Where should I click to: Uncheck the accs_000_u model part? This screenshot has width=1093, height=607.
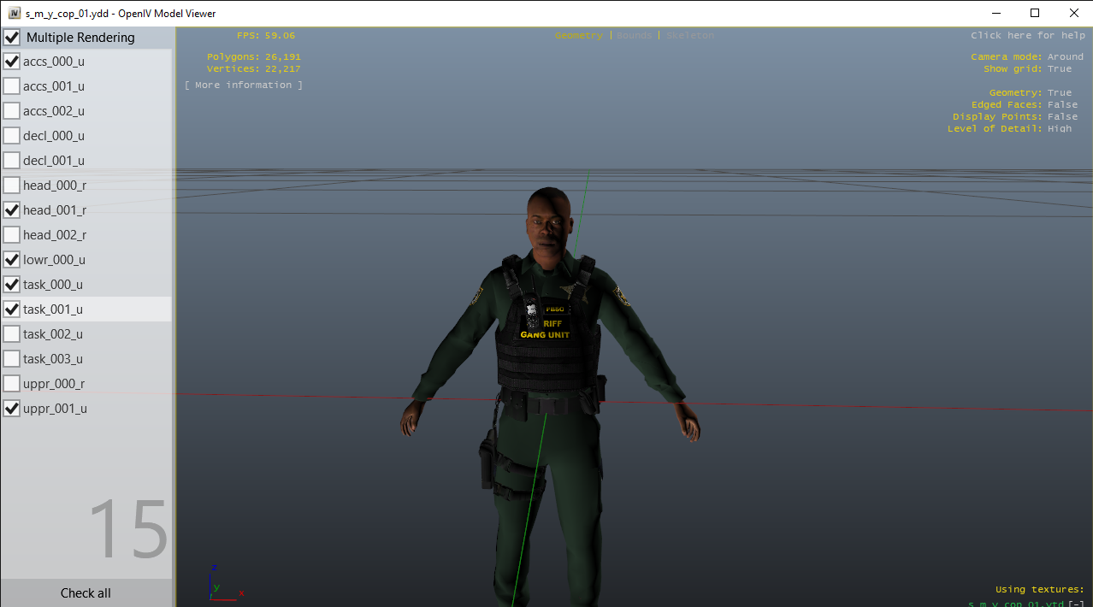point(12,62)
